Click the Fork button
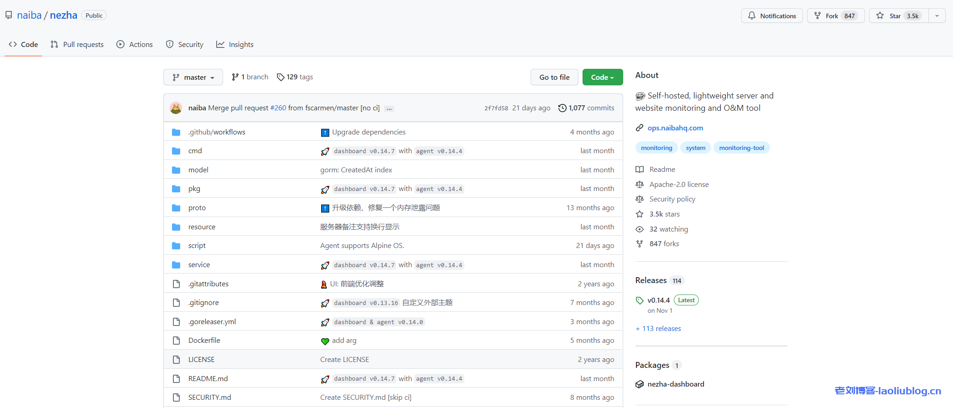 click(x=836, y=16)
